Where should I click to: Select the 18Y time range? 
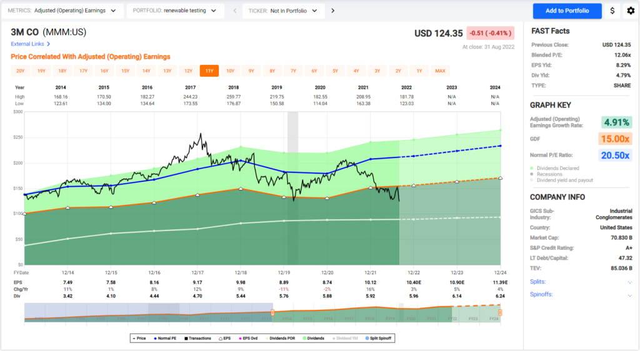coord(62,71)
